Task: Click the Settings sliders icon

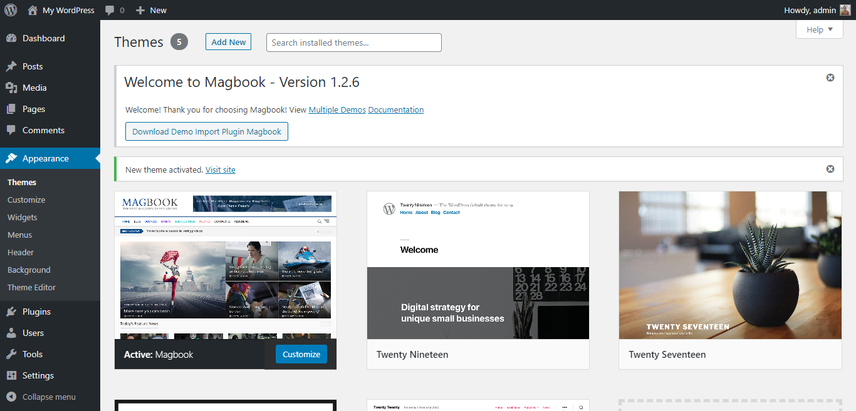Action: tap(11, 375)
